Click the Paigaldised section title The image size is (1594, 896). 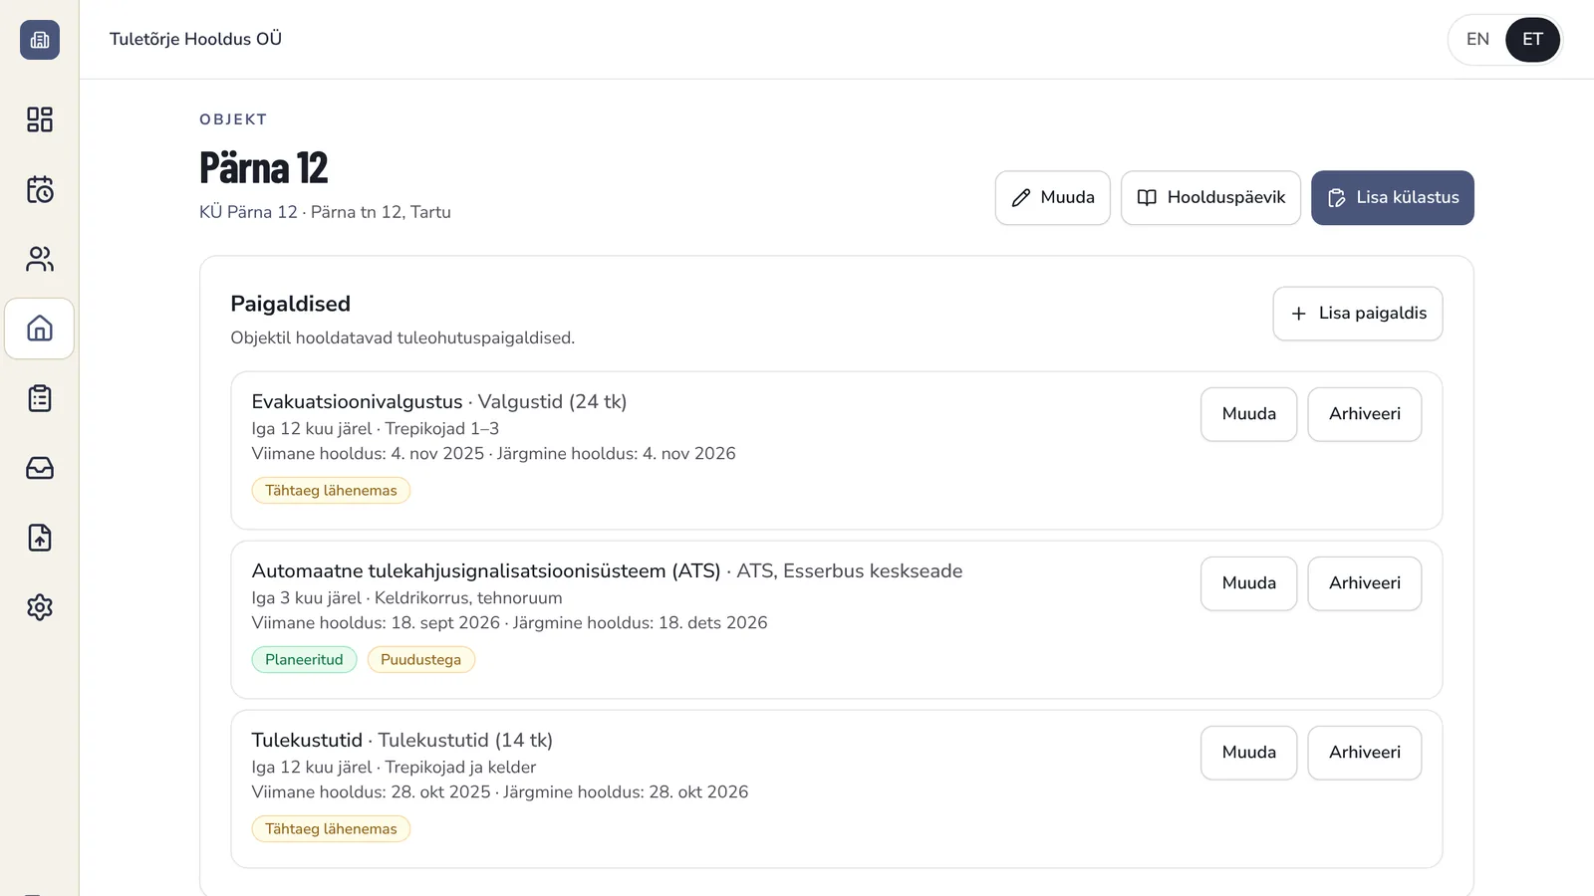[291, 304]
